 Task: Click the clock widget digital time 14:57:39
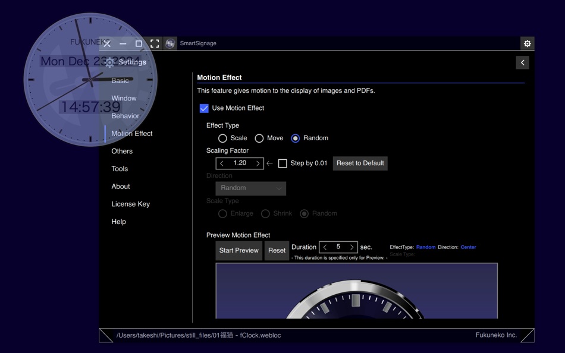click(x=90, y=107)
